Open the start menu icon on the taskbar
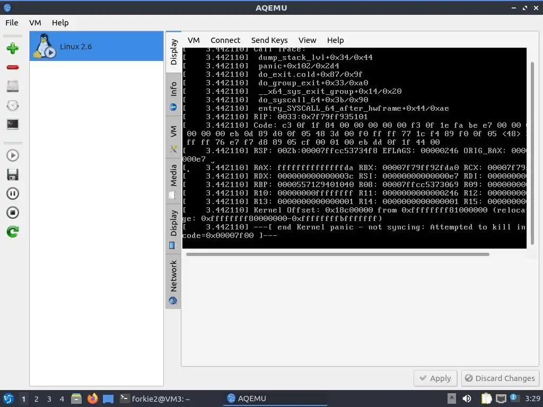The image size is (543, 407). click(x=8, y=399)
